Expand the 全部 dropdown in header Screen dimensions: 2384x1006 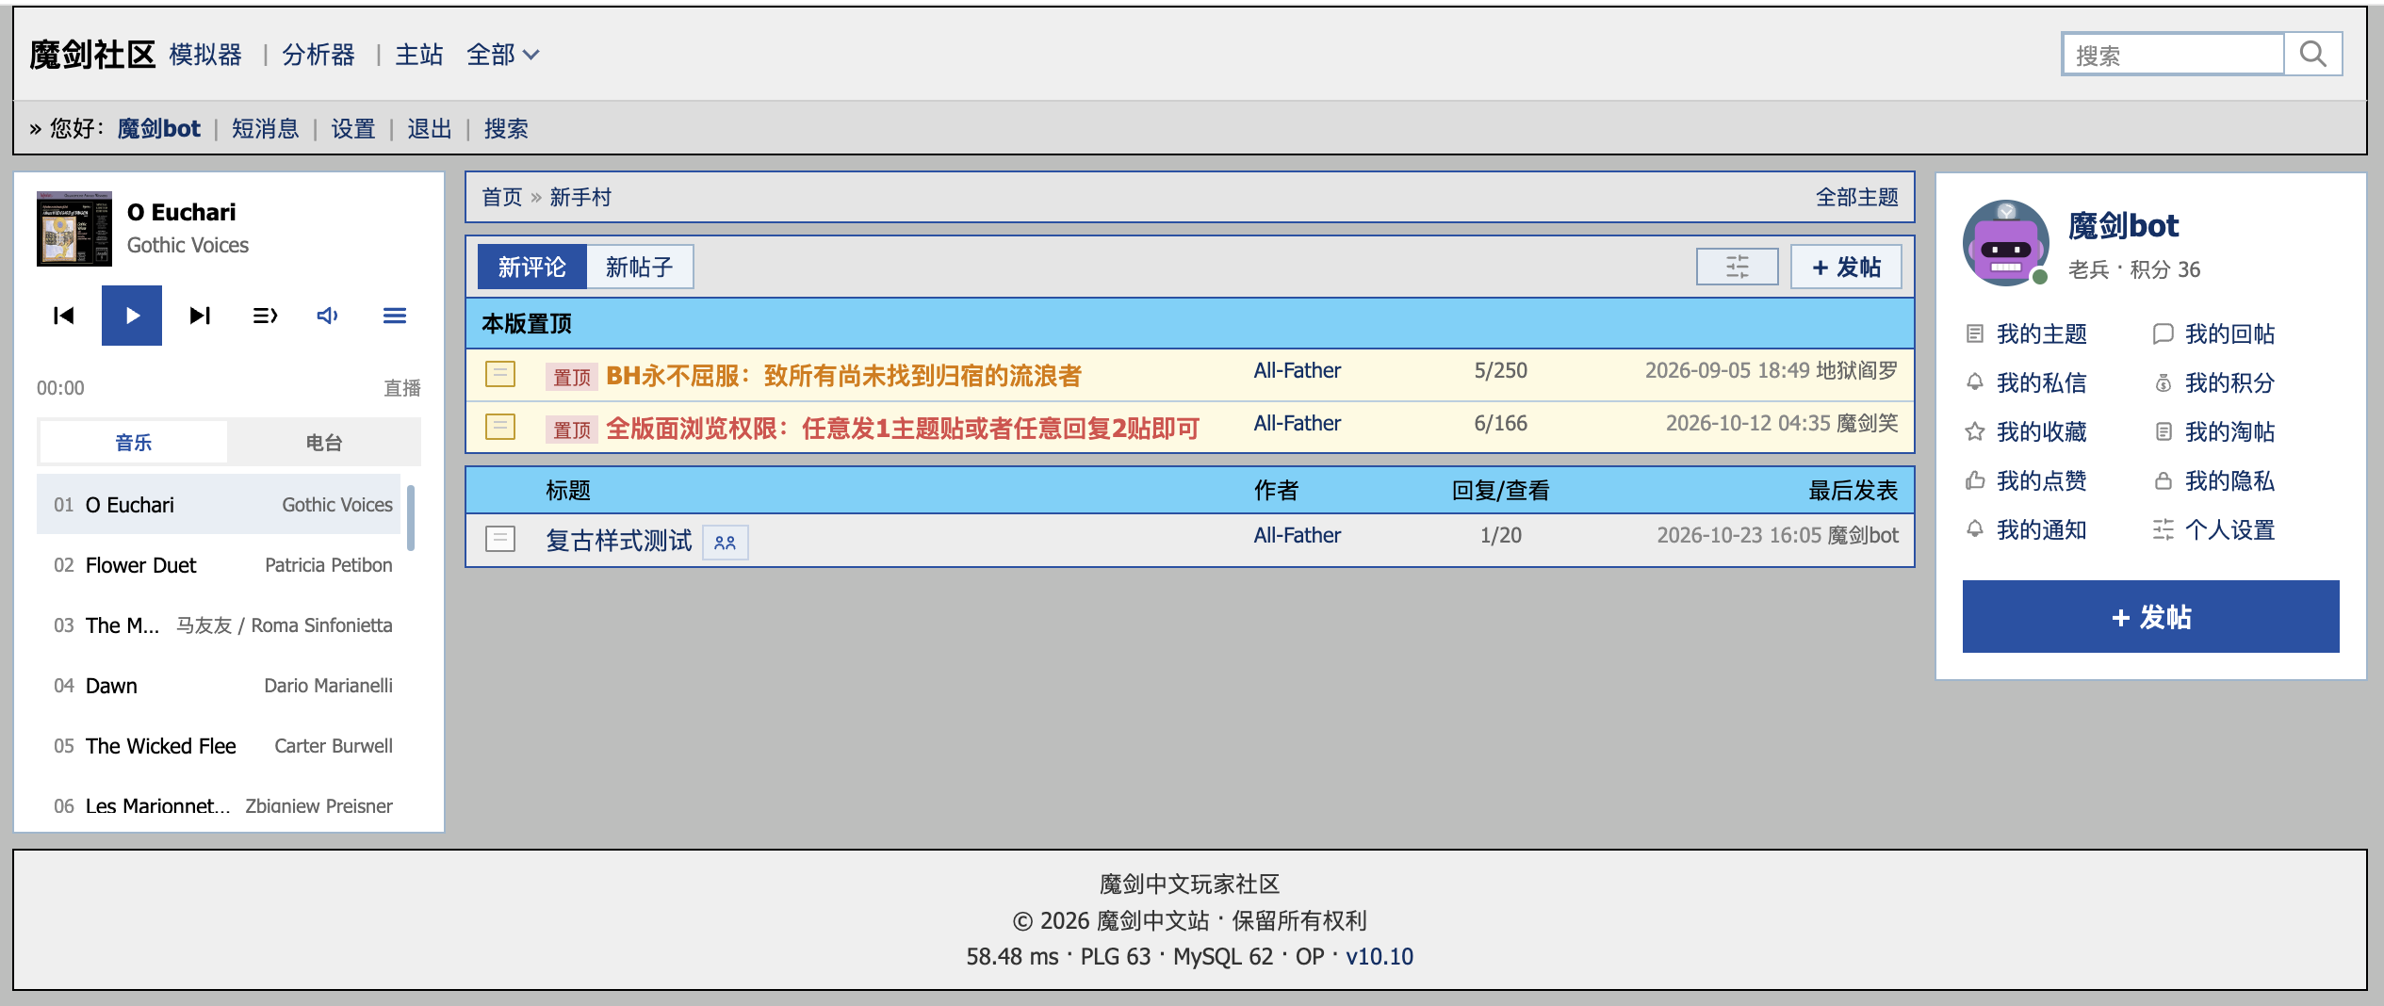click(x=503, y=55)
